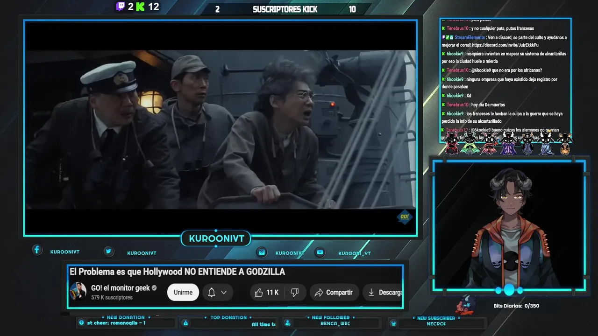Select the light blue dress chibi character
Screen dimensions: 598x336
[x=546, y=143]
